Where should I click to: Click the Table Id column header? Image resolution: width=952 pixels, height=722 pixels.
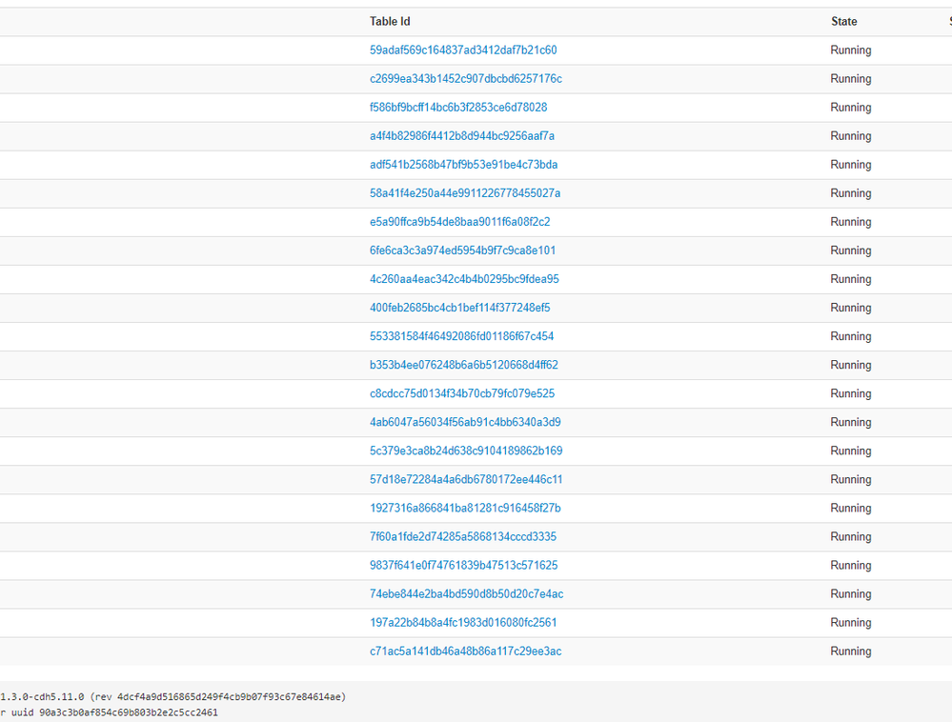coord(390,21)
